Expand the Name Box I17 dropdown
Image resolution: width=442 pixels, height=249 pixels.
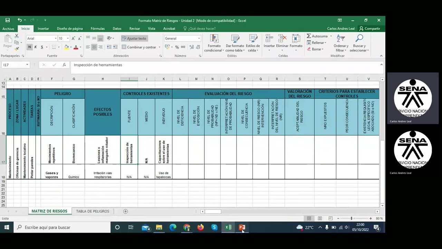27,65
